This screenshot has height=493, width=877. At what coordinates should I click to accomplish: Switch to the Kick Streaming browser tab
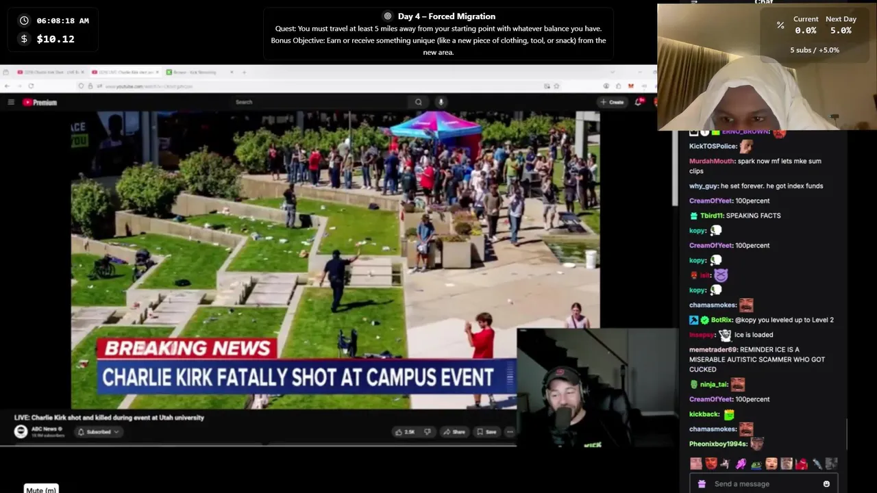[x=199, y=72]
